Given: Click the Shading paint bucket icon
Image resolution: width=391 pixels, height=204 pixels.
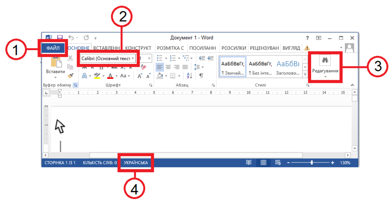Looking at the screenshot, I should click(160, 76).
